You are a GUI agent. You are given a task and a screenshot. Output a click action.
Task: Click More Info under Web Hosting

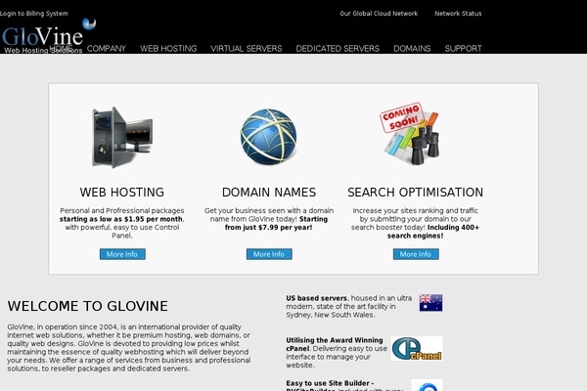tap(122, 254)
